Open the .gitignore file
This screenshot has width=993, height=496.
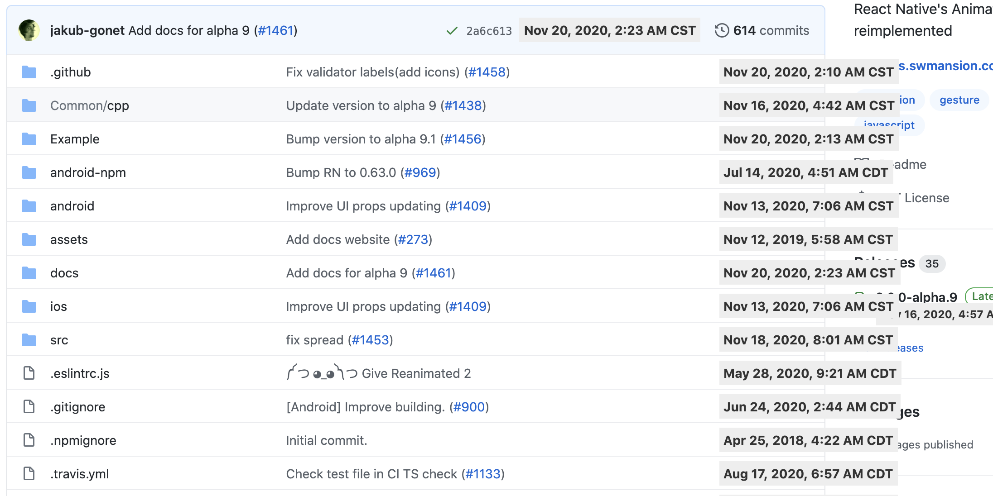click(x=78, y=407)
